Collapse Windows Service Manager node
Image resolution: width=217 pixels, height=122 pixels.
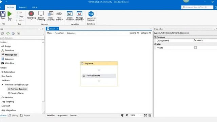[x=2, y=85]
